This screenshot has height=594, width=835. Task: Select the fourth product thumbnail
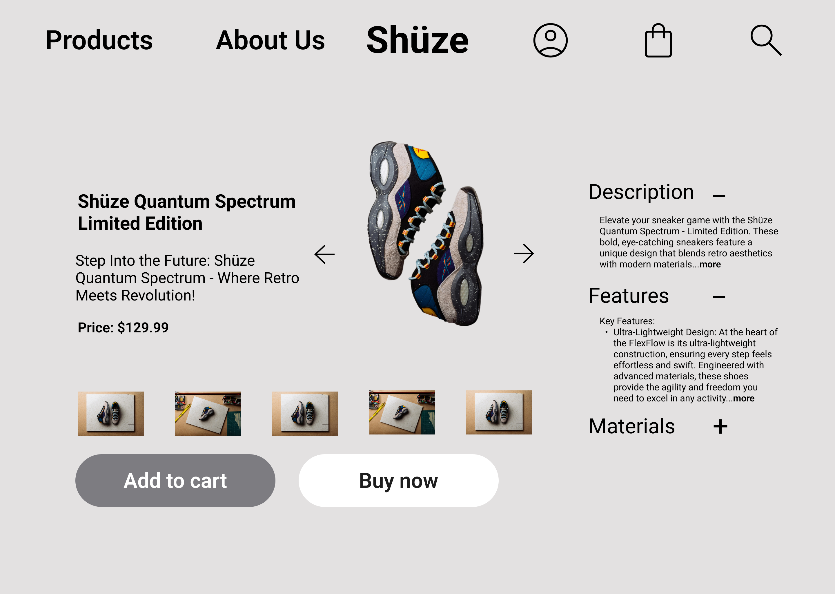pos(402,413)
